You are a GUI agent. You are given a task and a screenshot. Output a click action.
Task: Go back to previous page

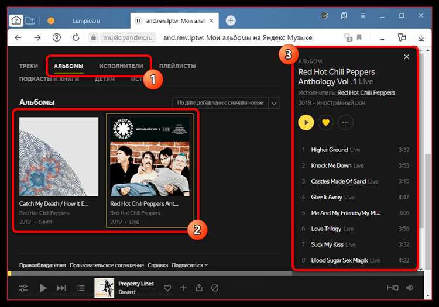18,37
